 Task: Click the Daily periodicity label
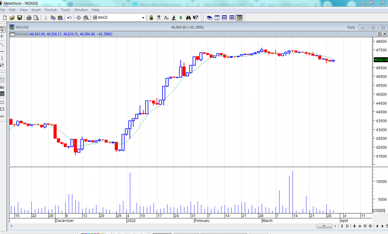coord(351,27)
